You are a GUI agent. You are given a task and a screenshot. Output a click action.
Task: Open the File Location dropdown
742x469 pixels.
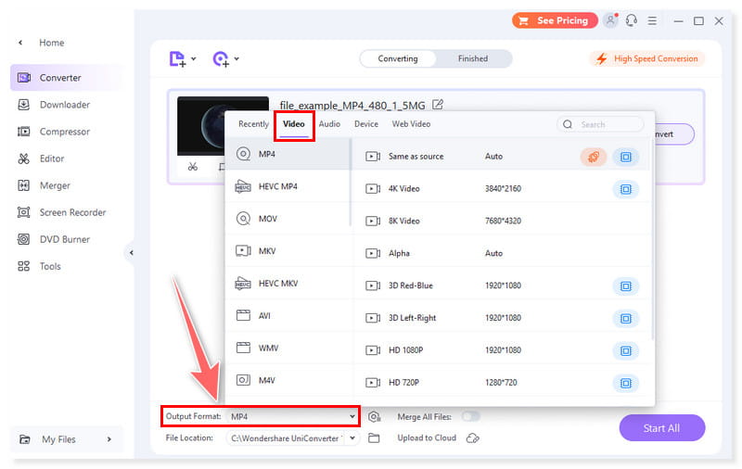coord(352,438)
